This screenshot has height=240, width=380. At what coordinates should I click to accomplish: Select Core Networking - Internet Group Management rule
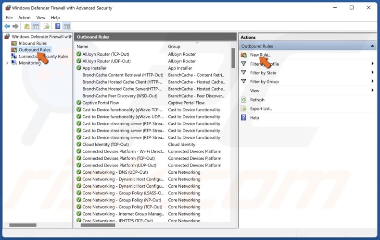(x=123, y=214)
